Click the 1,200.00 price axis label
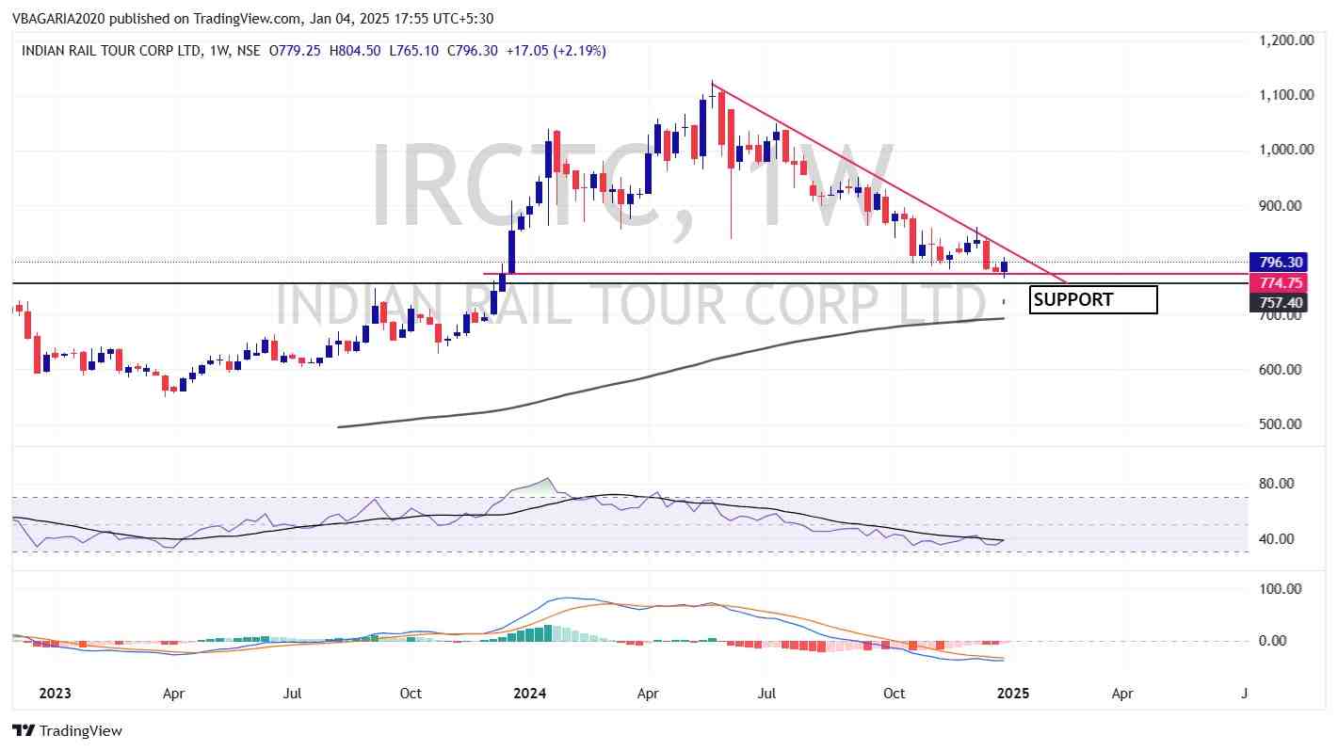Image resolution: width=1338 pixels, height=751 pixels. tap(1287, 40)
